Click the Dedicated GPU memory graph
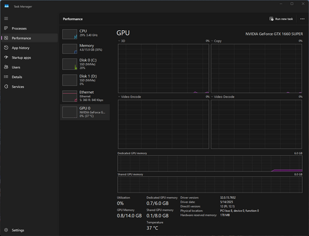This screenshot has width=309, height=236. [x=210, y=163]
